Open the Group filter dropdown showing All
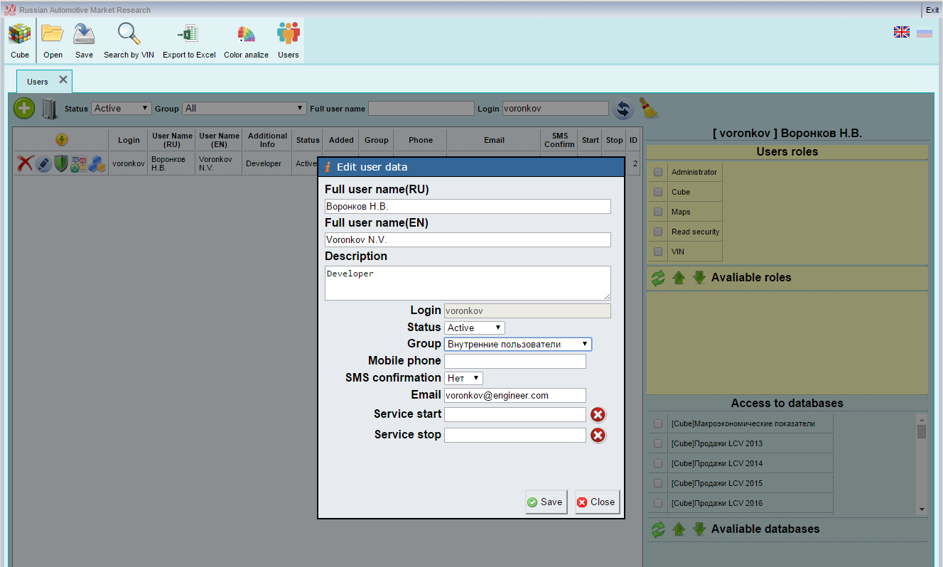Screen dimensions: 943x567 (244, 109)
